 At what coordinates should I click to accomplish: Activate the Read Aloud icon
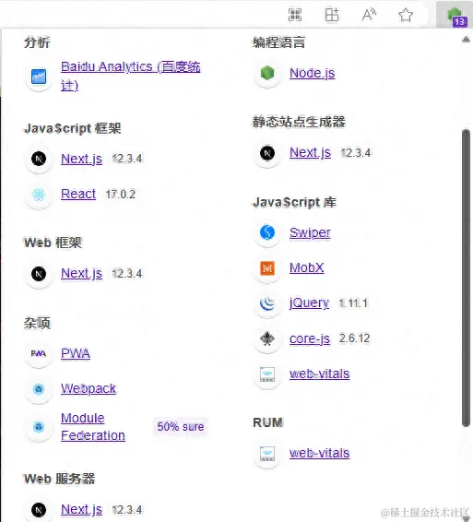point(369,15)
